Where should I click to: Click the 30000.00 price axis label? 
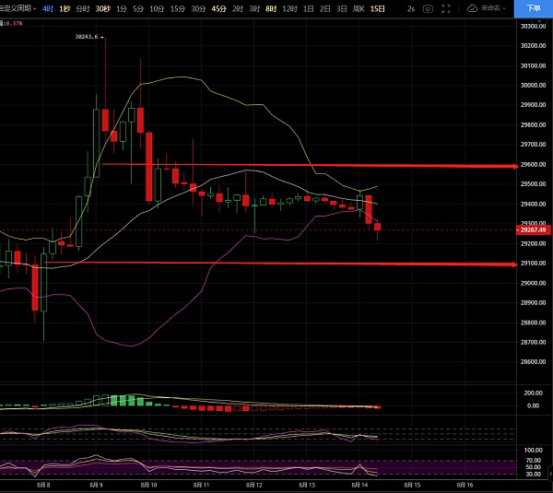coord(533,85)
